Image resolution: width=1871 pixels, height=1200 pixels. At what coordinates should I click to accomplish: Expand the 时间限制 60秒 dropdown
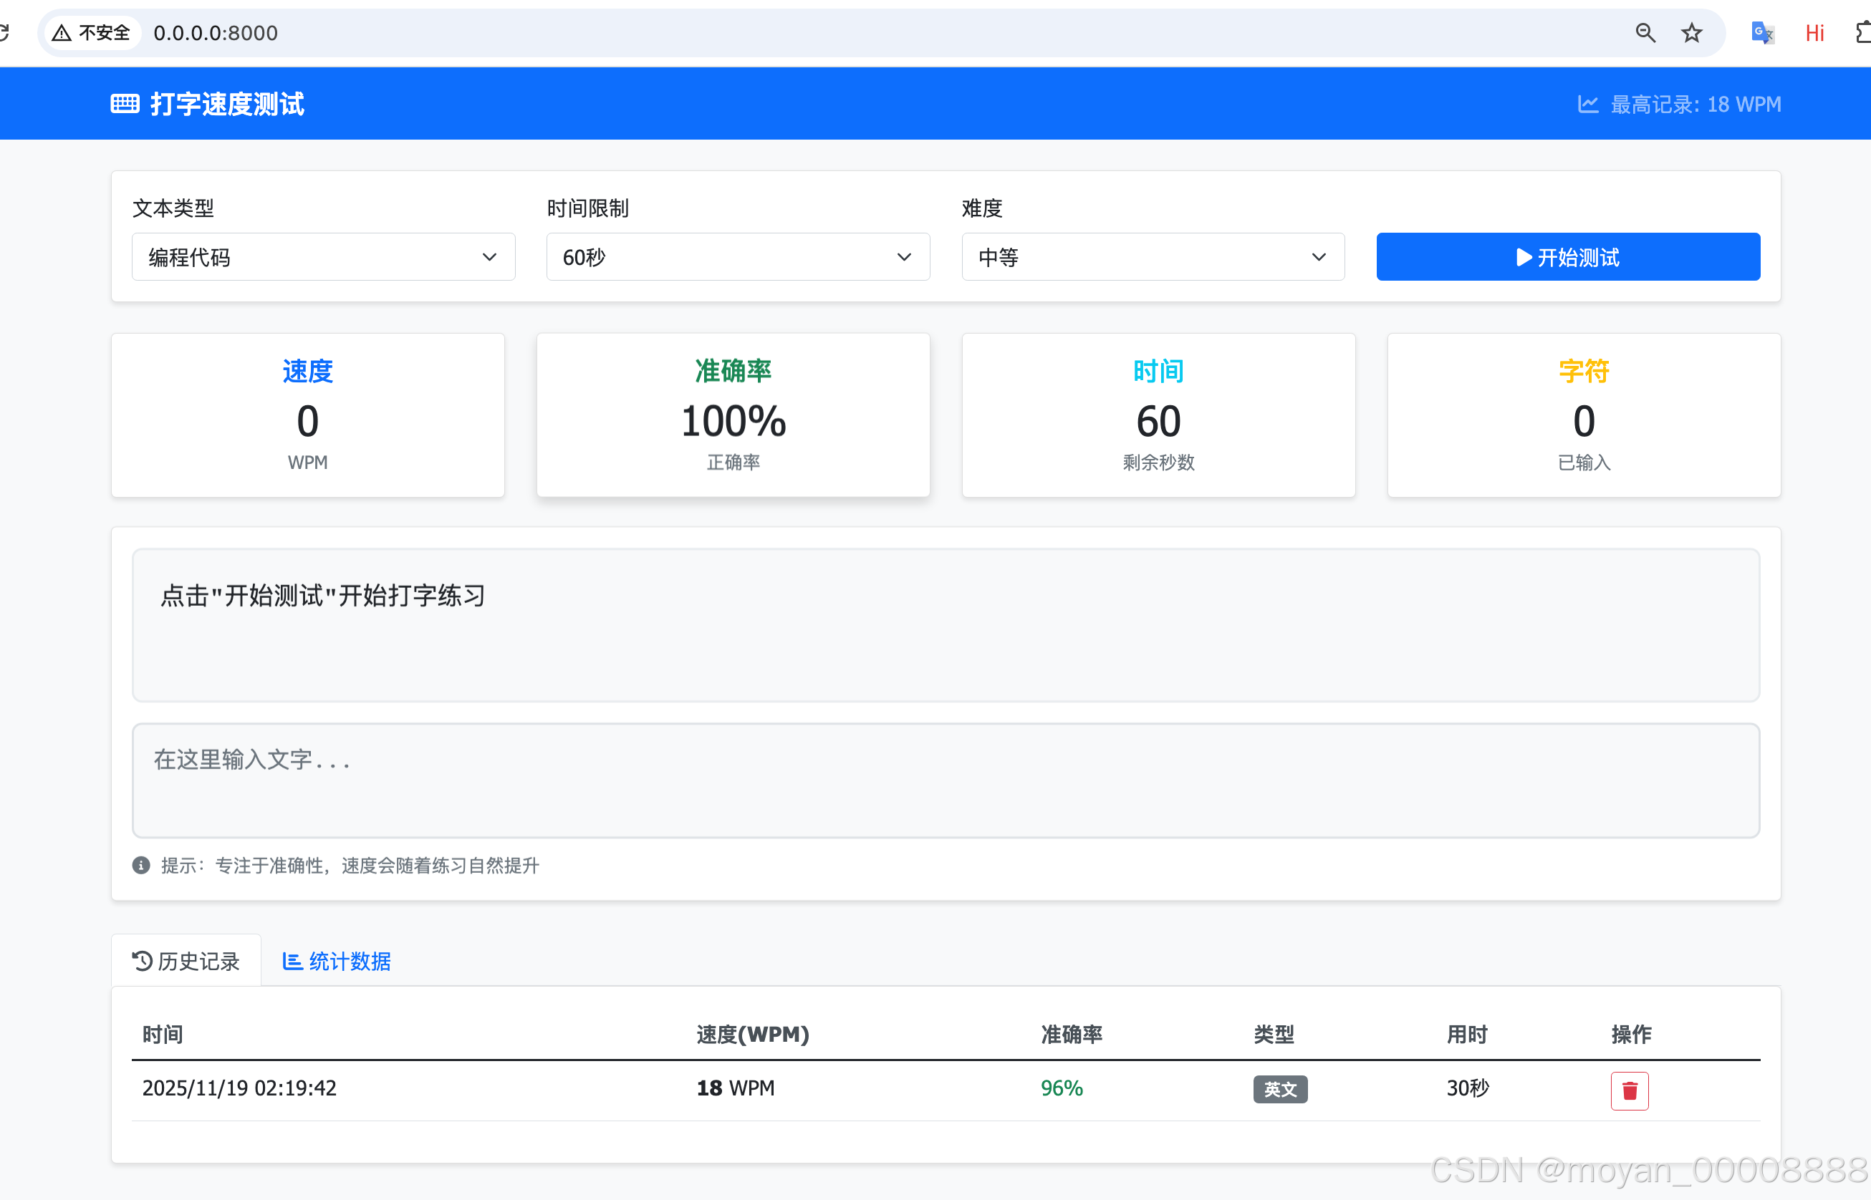click(738, 257)
